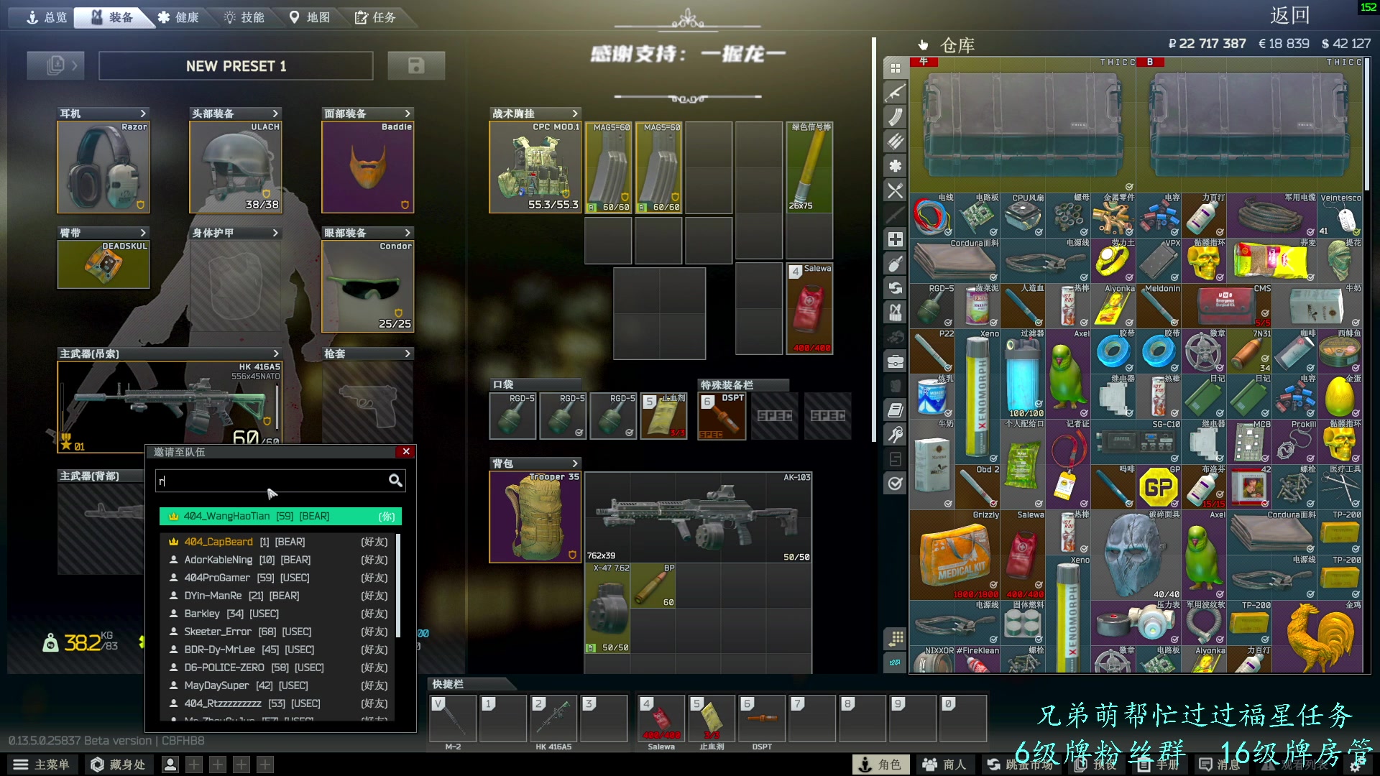Click the invite dialog search input field

[x=280, y=481]
